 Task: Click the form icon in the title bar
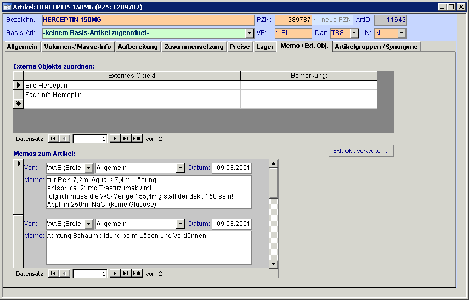click(7, 7)
